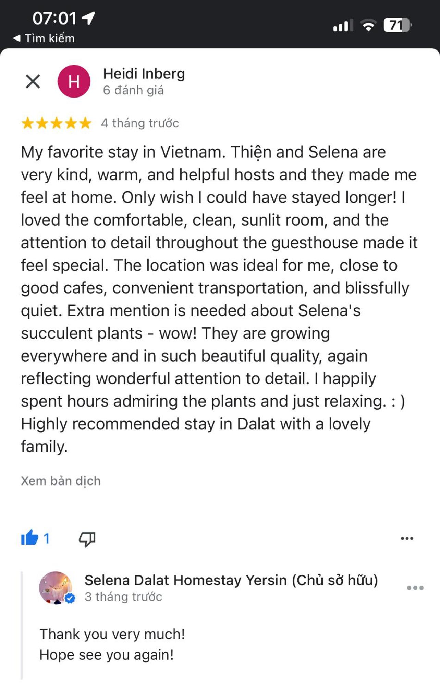The width and height of the screenshot is (440, 696).
Task: Tap Xem bản dịch to view translation
Action: click(x=61, y=481)
